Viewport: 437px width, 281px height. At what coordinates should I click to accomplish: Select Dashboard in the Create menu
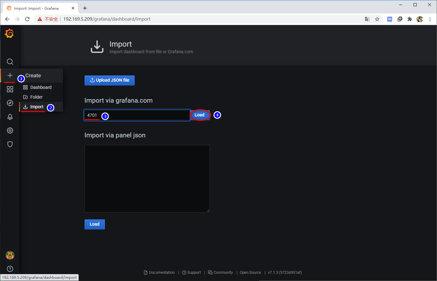[41, 87]
